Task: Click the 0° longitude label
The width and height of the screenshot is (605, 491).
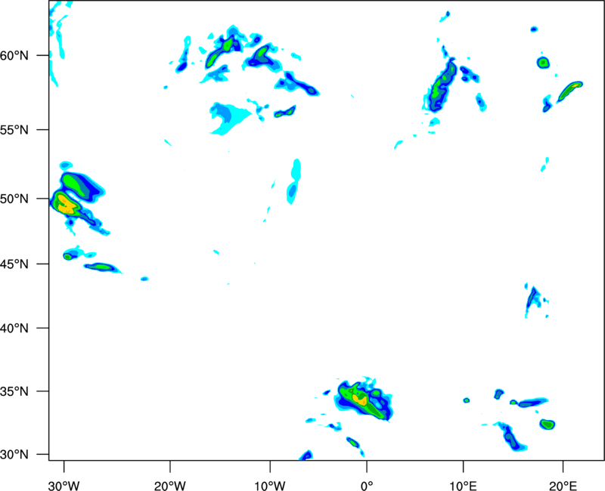Action: (x=367, y=486)
